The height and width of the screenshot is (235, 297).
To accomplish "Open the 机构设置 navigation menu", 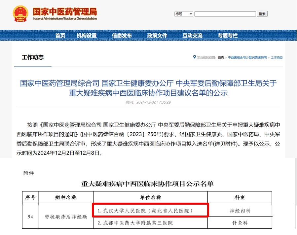I will [87, 35].
